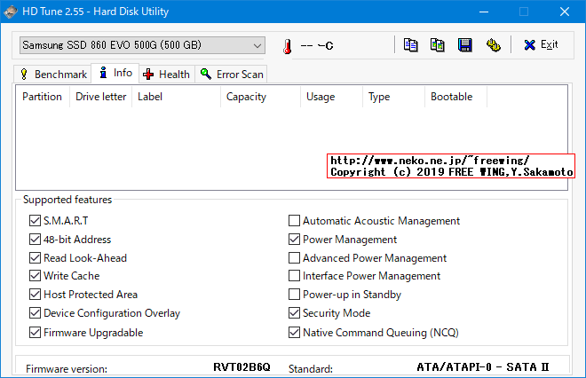586x378 pixels.
Task: Click the copy text to clipboard icon
Action: click(410, 45)
